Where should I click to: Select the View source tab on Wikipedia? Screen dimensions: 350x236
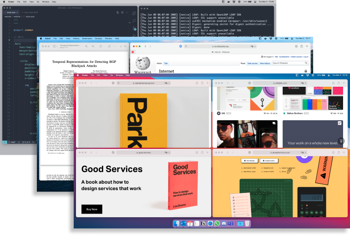(252, 63)
